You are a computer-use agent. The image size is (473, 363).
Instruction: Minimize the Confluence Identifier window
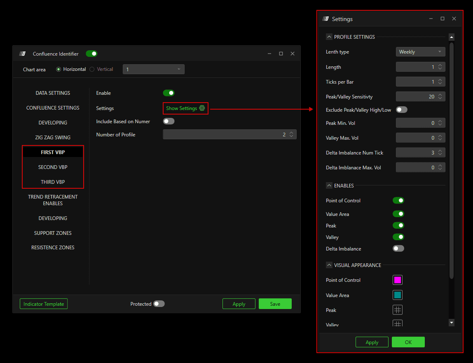click(x=269, y=54)
